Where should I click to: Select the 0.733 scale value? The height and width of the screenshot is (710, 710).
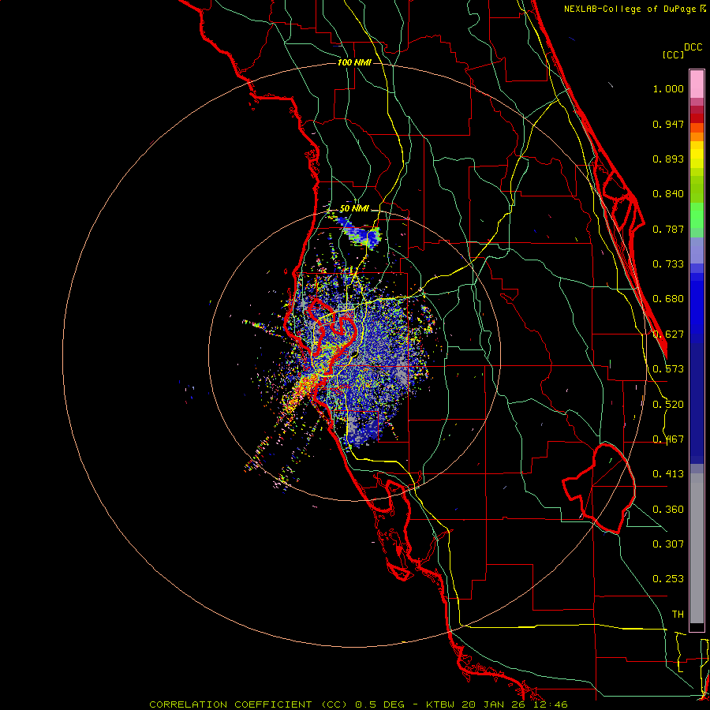tap(668, 264)
